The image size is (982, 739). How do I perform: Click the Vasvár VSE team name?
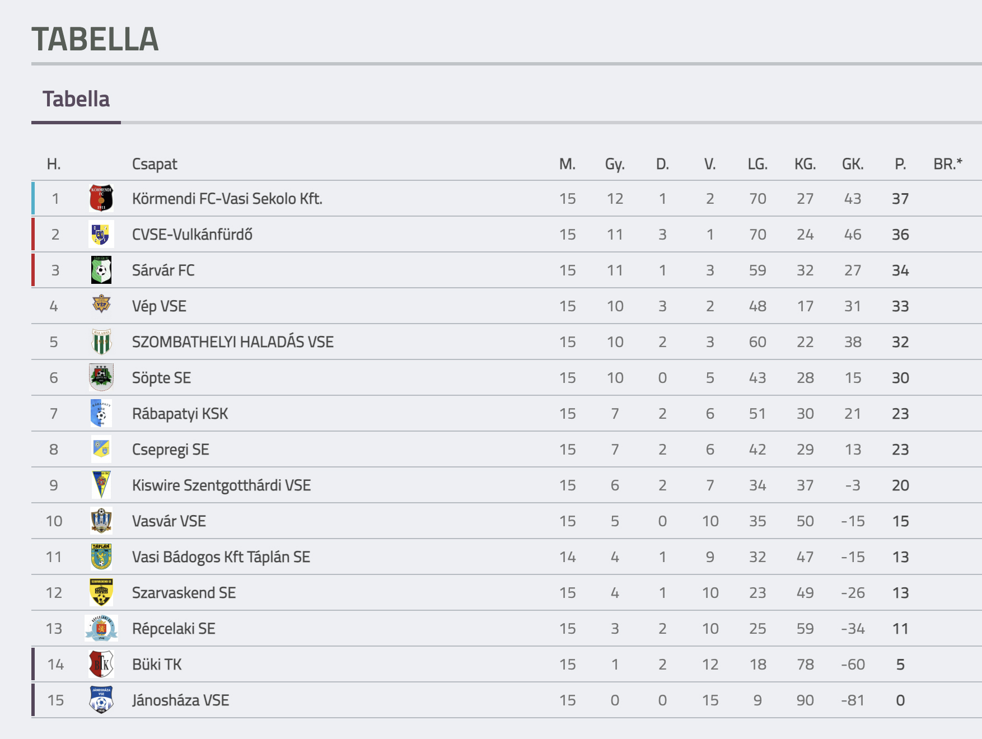click(169, 521)
